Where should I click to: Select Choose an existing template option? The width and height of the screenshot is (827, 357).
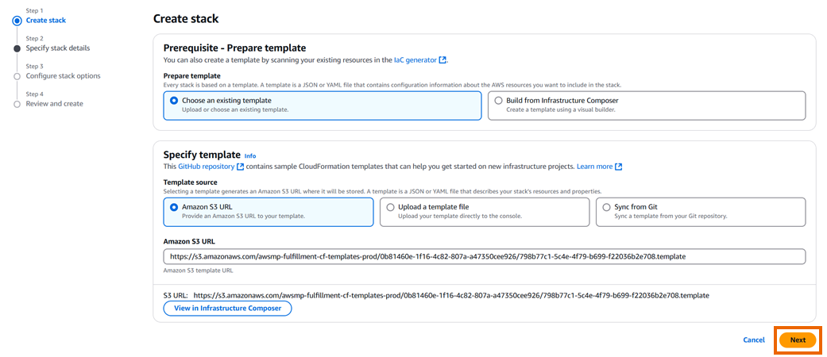pos(174,101)
